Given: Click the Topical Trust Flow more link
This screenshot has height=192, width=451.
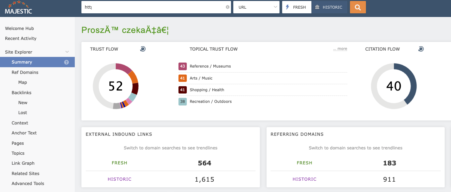Looking at the screenshot, I should (340, 49).
